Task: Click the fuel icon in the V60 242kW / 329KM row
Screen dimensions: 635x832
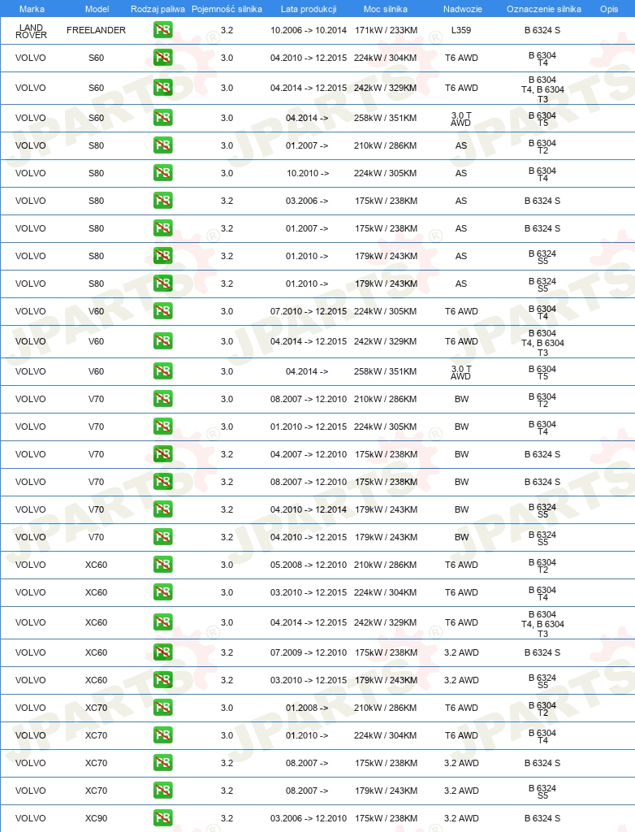Action: (x=163, y=341)
